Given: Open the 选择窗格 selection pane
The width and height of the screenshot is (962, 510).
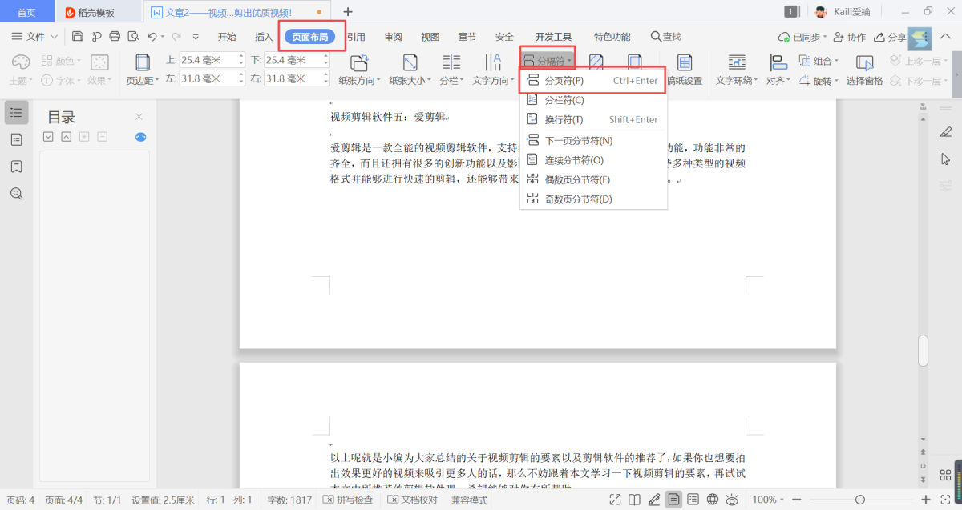Looking at the screenshot, I should click(864, 70).
